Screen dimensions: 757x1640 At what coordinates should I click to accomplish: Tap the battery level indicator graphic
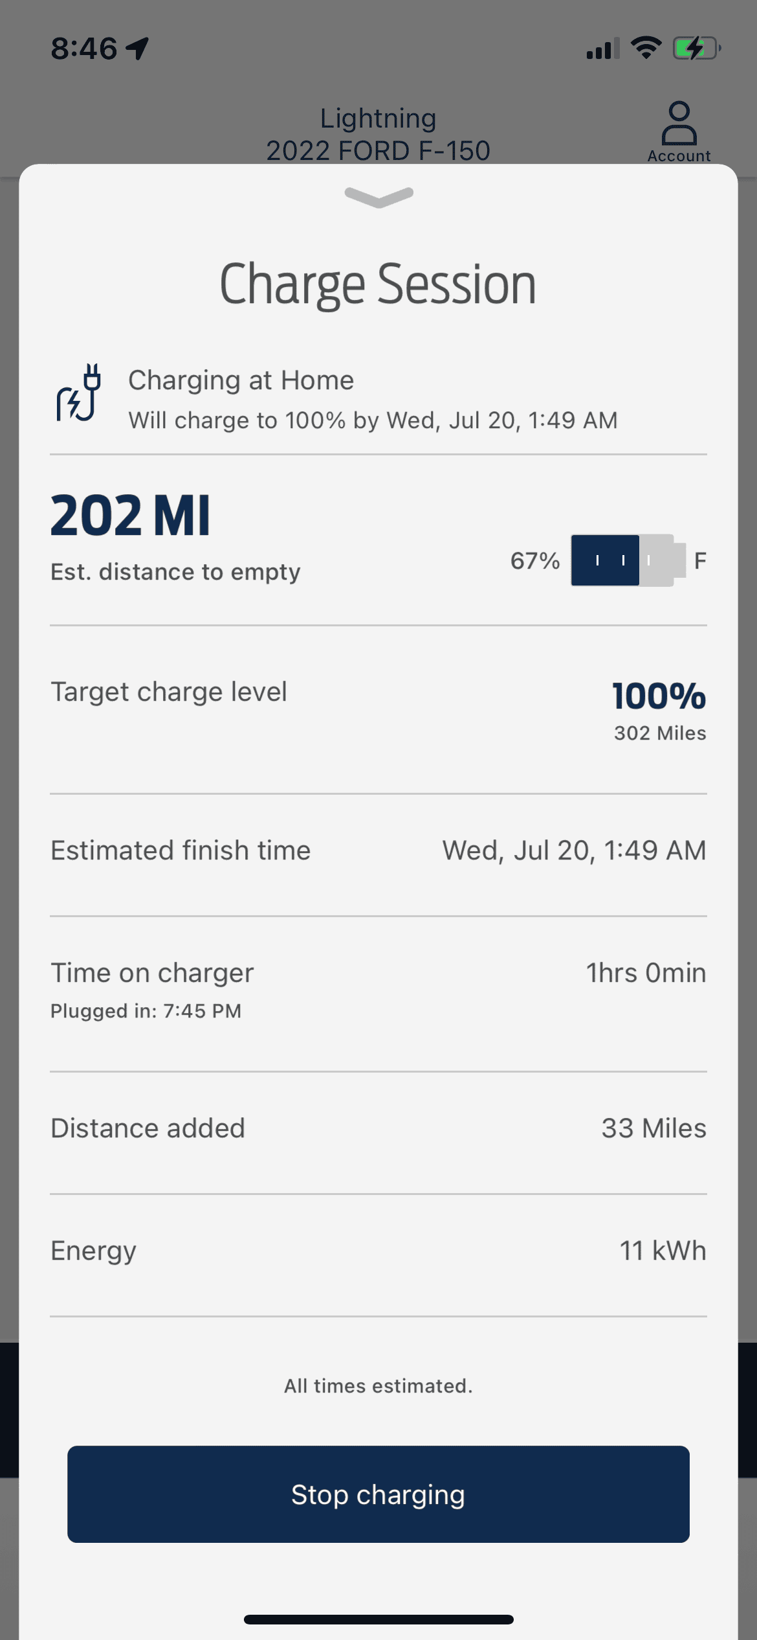[x=627, y=560]
